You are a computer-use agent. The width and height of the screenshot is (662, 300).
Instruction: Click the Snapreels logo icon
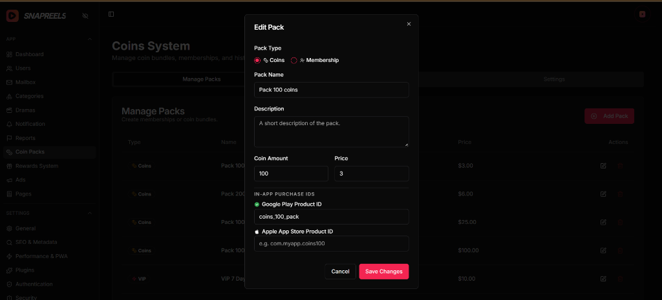click(12, 16)
